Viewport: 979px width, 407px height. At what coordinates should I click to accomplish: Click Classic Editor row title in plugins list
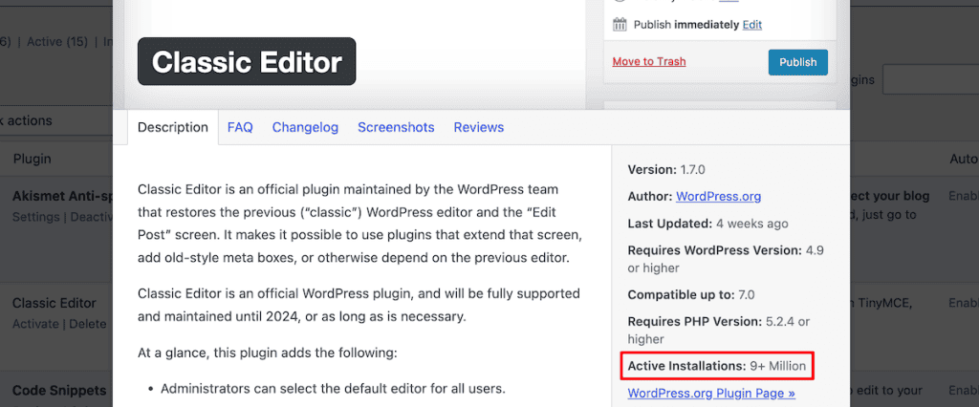point(54,304)
